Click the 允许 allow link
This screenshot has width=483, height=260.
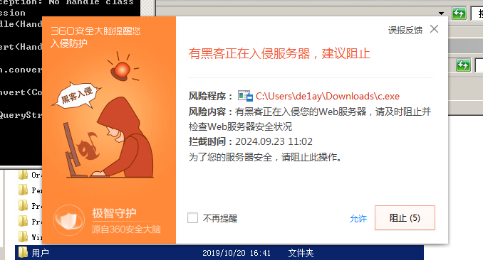coord(358,219)
